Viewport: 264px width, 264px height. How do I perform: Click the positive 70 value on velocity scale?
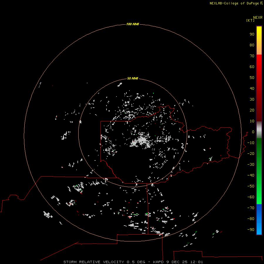pos(252,56)
